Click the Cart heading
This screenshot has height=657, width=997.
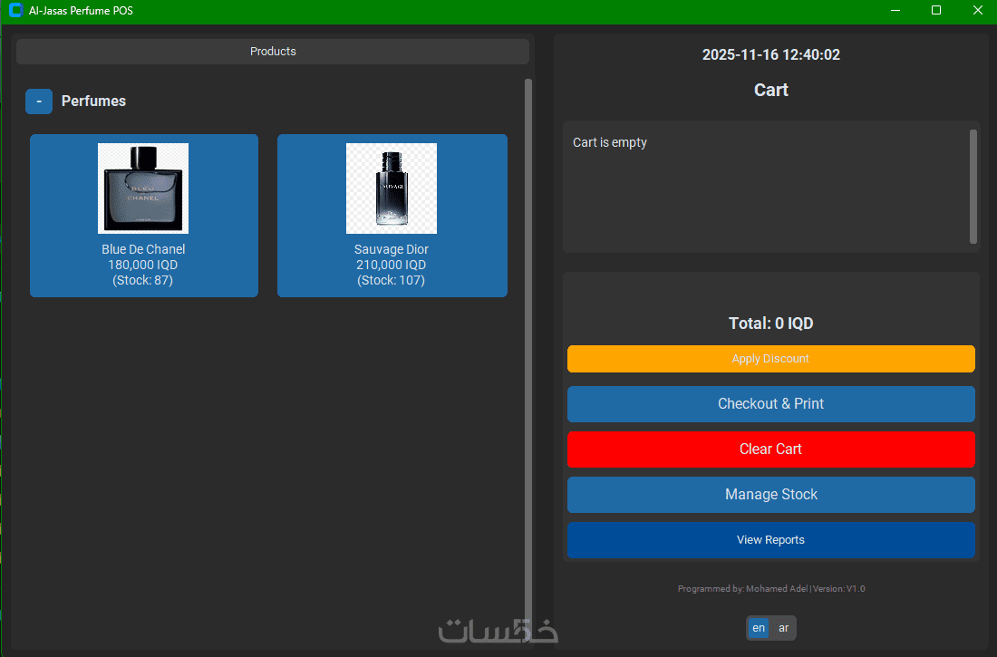(x=770, y=90)
